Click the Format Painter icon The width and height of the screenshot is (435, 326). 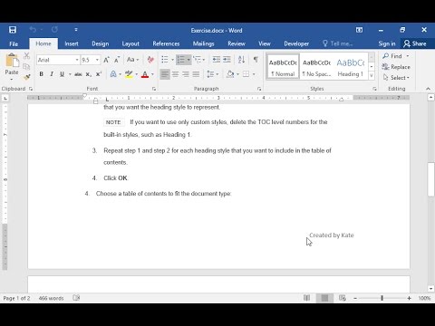point(27,77)
